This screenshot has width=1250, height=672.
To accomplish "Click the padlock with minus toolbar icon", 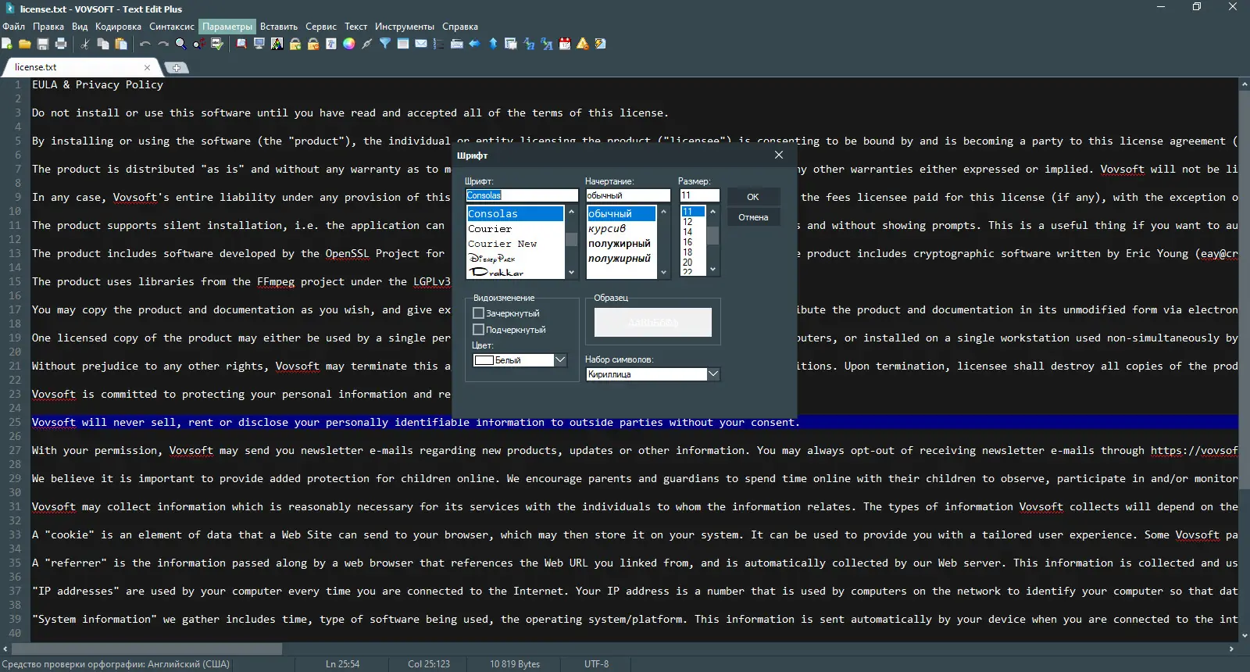I will tap(313, 44).
